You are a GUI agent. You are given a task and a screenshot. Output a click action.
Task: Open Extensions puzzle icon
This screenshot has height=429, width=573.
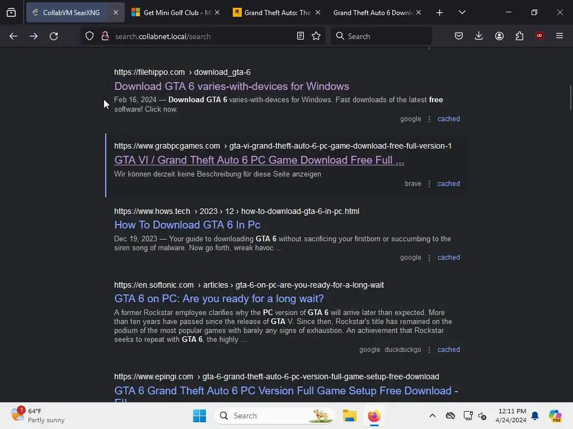519,36
